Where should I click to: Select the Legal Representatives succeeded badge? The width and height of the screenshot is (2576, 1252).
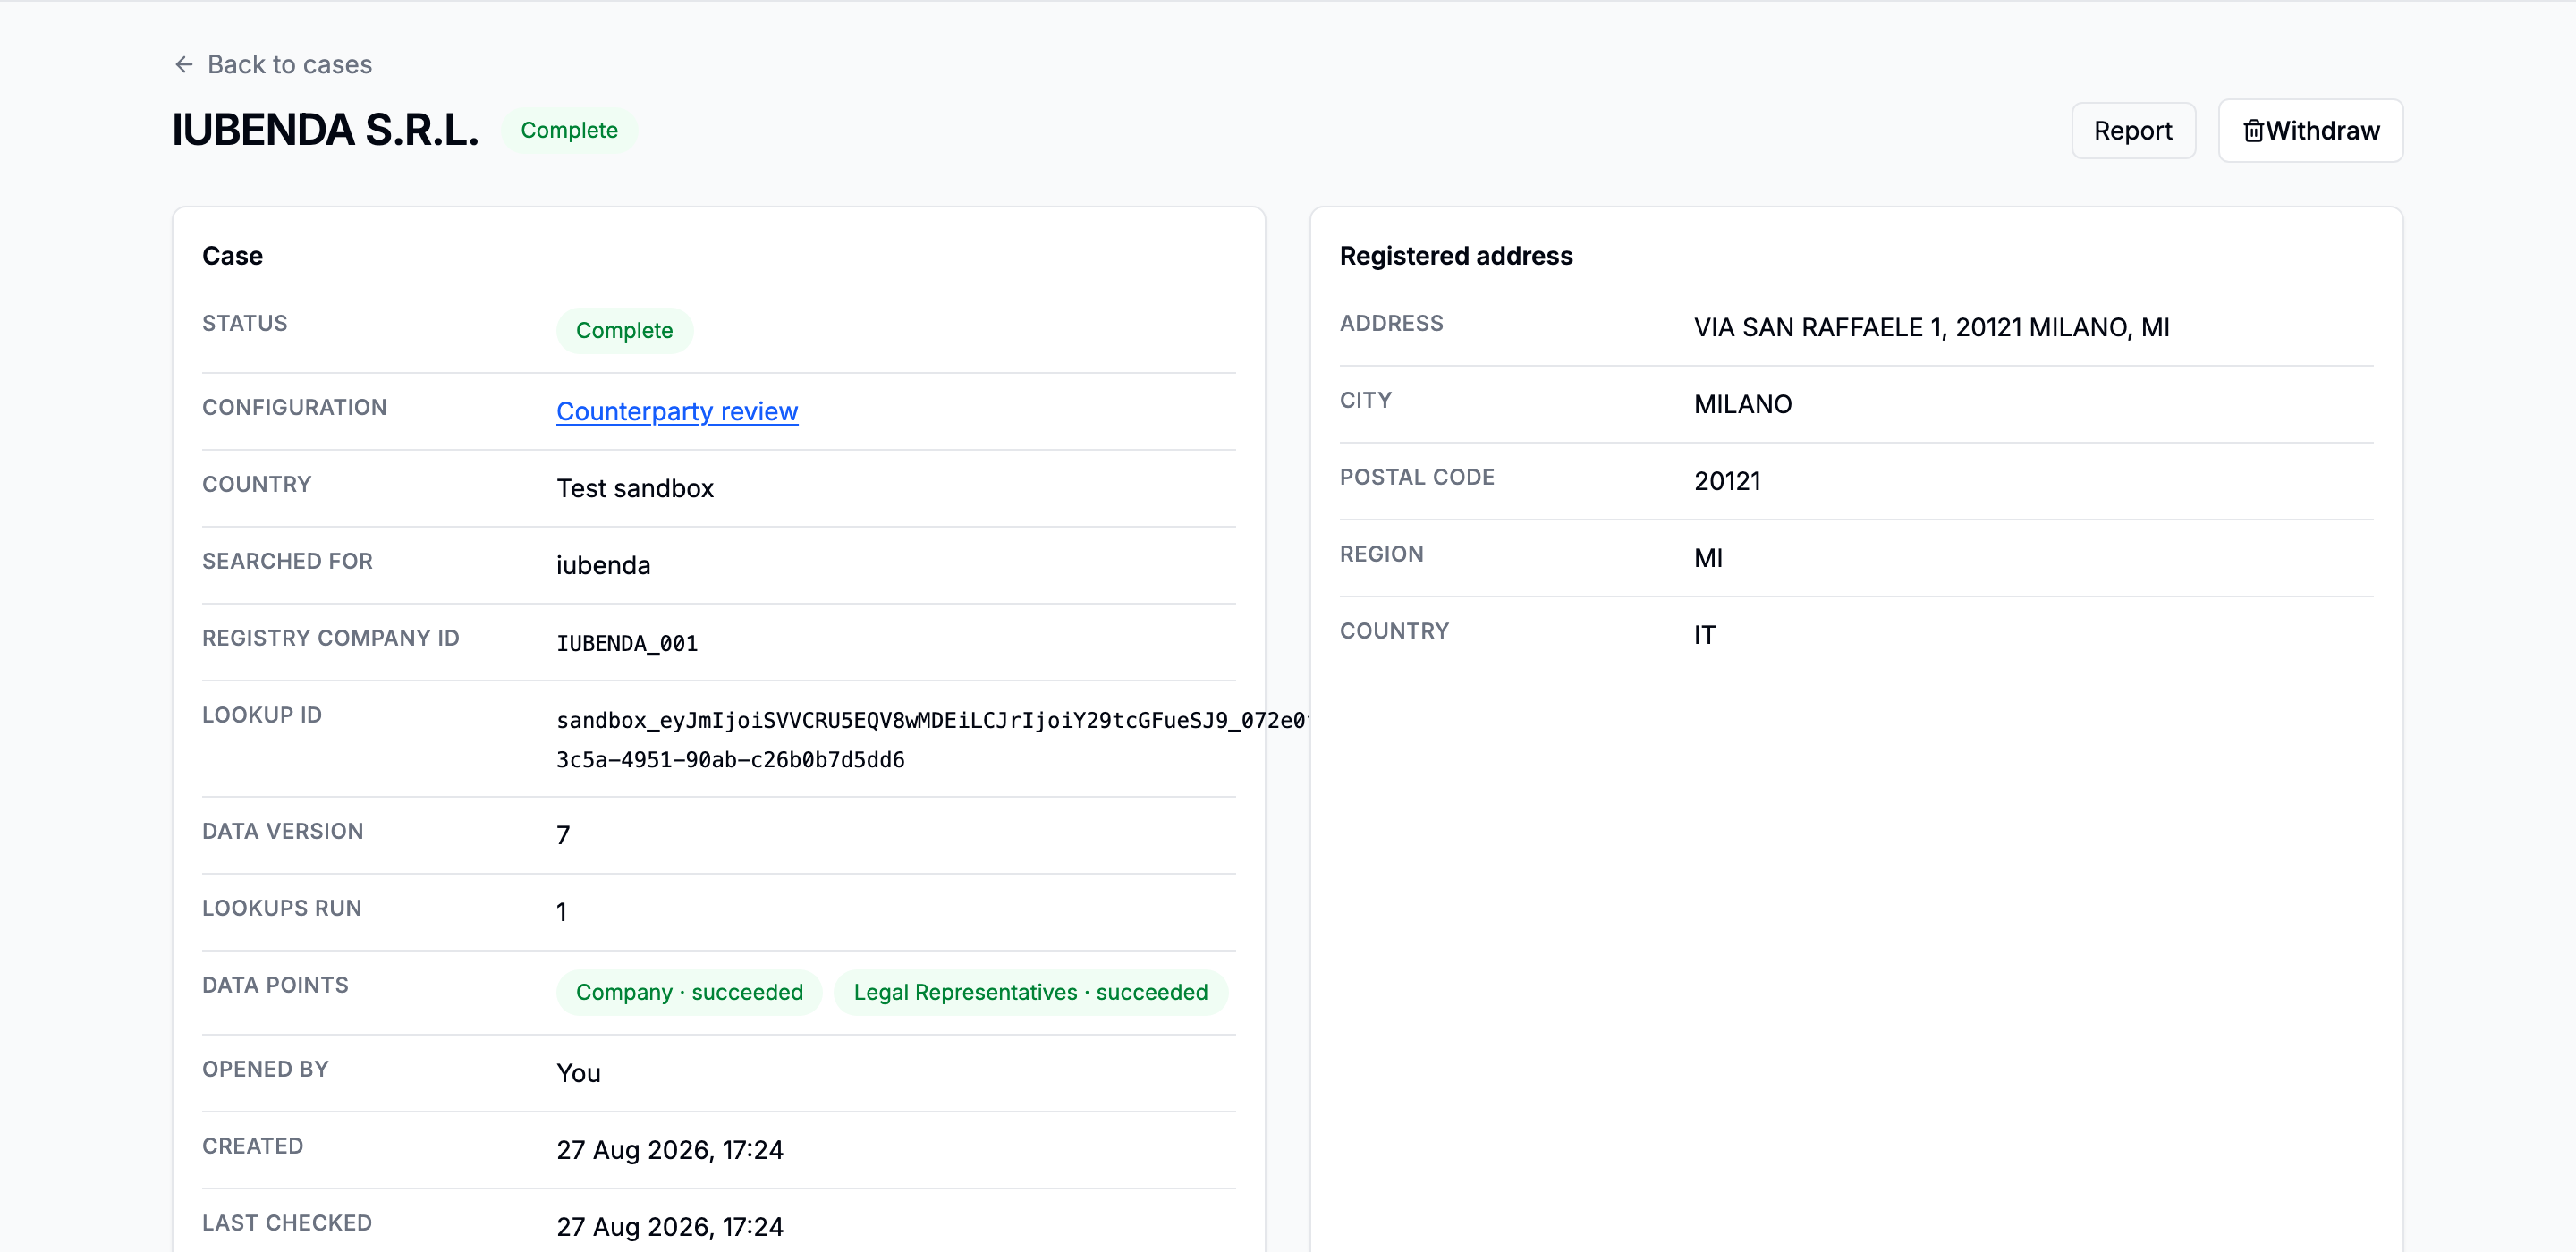pyautogui.click(x=1030, y=993)
